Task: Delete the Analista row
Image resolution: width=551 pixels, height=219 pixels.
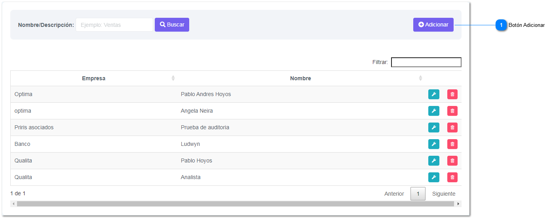Action: (x=452, y=177)
